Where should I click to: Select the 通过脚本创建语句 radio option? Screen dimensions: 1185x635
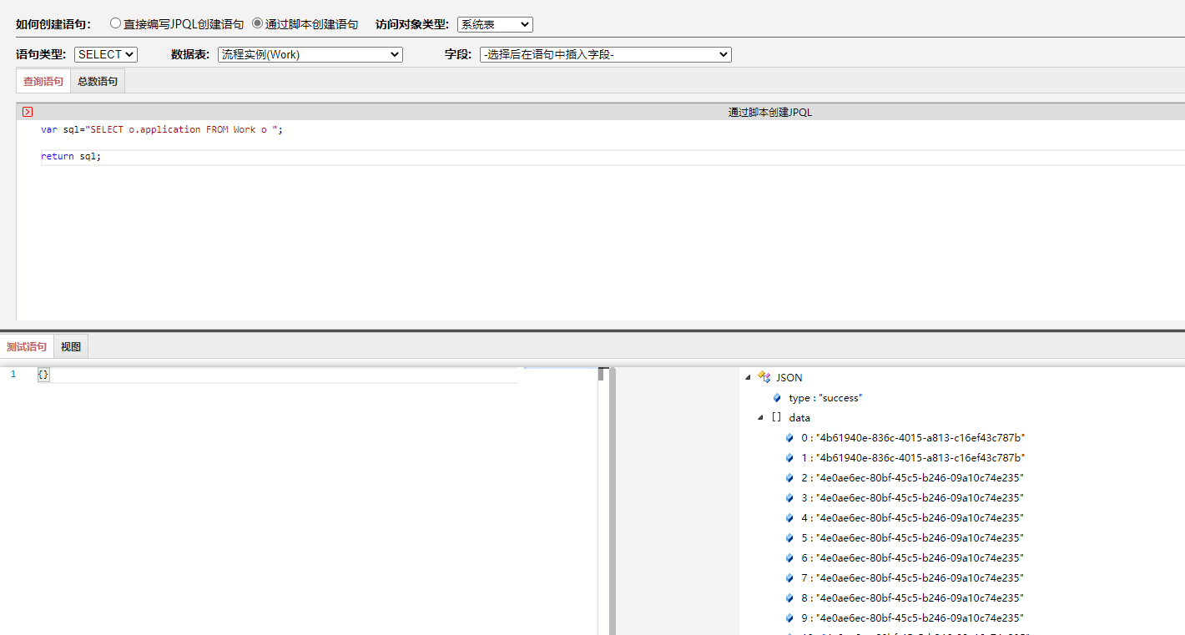coord(257,24)
